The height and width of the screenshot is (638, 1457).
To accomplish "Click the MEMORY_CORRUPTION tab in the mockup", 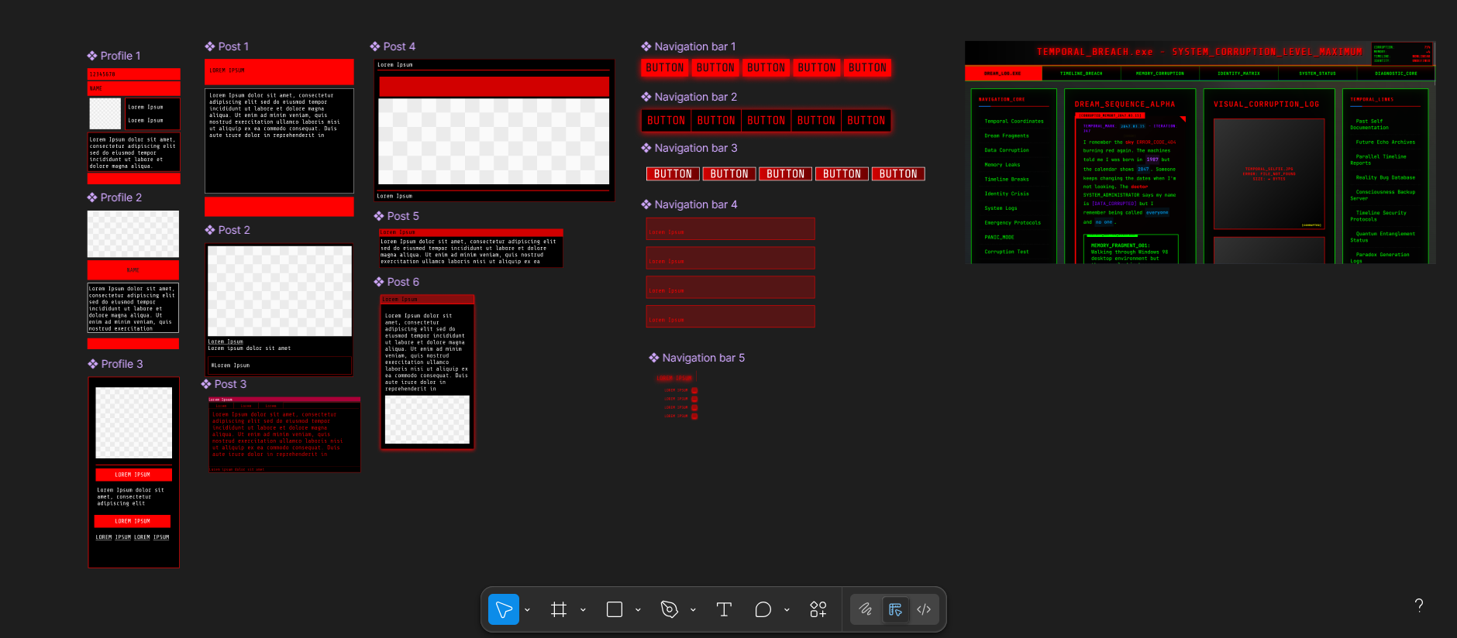I will (x=1159, y=74).
